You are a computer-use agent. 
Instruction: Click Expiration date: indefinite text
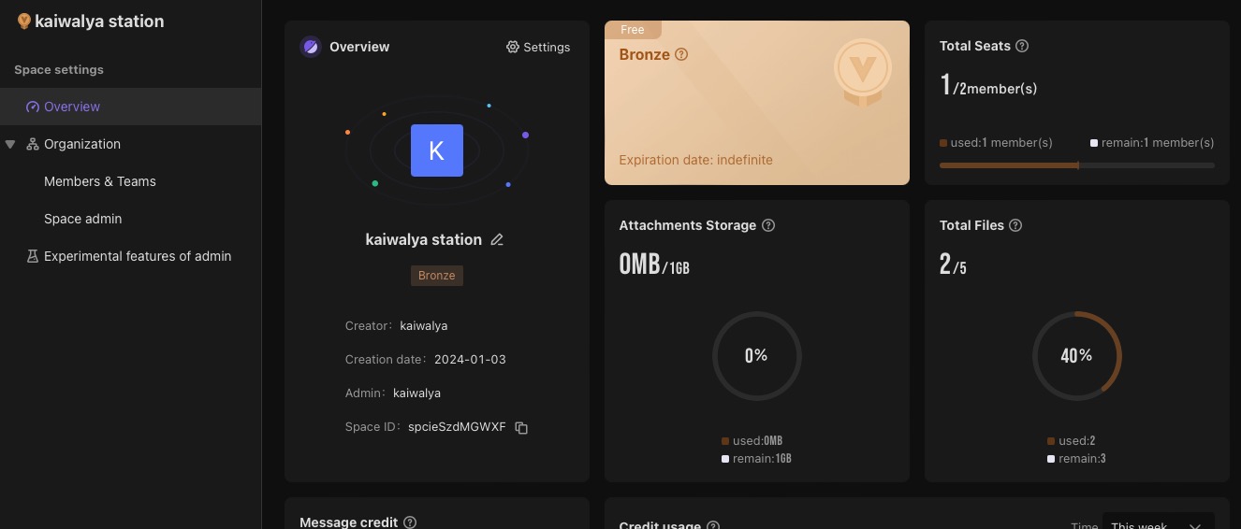coord(695,160)
